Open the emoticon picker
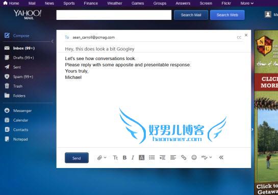The image size is (278, 195). [194, 157]
